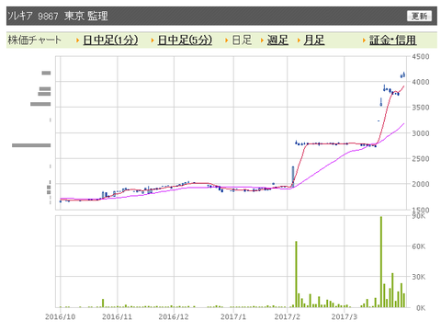Image resolution: width=441 pixels, height=332 pixels.
Task: Click the 2017/3 date label
Action: click(x=345, y=317)
